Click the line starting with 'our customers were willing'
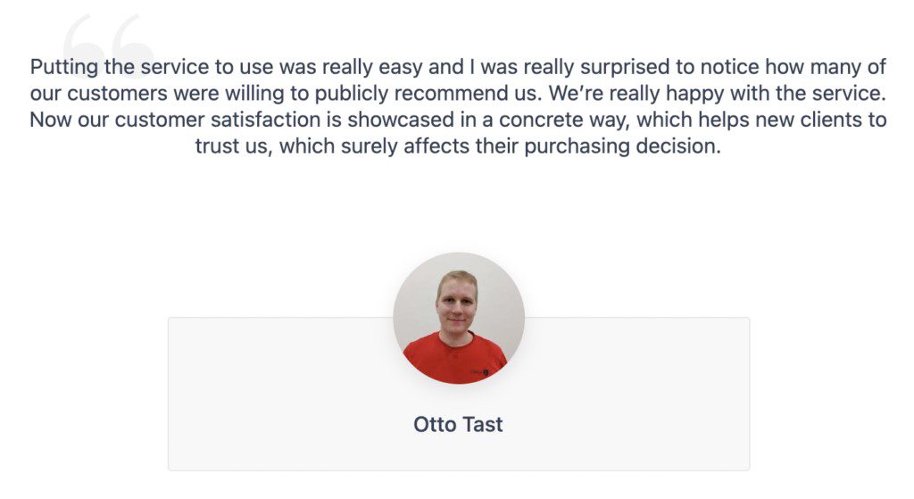Image resolution: width=914 pixels, height=499 pixels. [x=458, y=93]
